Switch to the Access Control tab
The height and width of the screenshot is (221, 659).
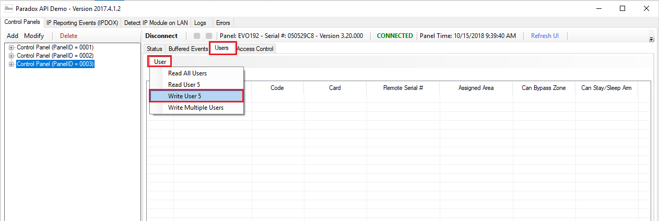(x=255, y=49)
